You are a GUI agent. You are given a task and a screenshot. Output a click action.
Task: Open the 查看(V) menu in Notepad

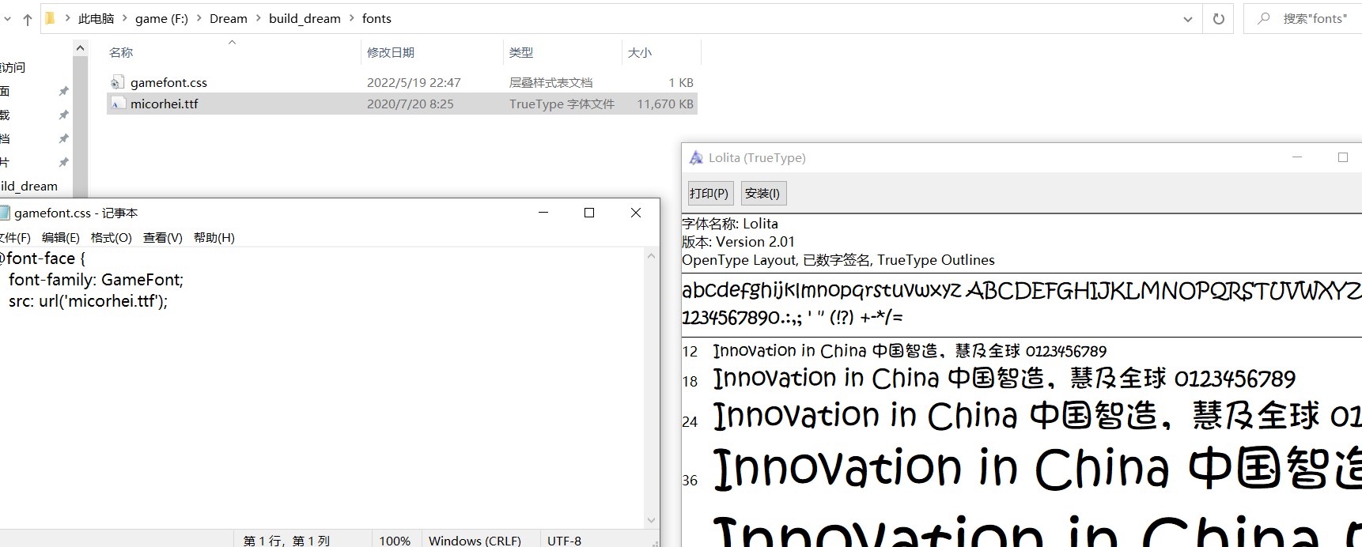click(x=163, y=238)
